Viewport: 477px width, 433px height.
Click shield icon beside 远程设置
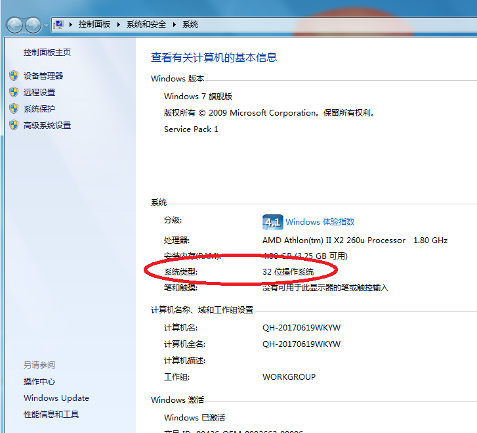[14, 92]
